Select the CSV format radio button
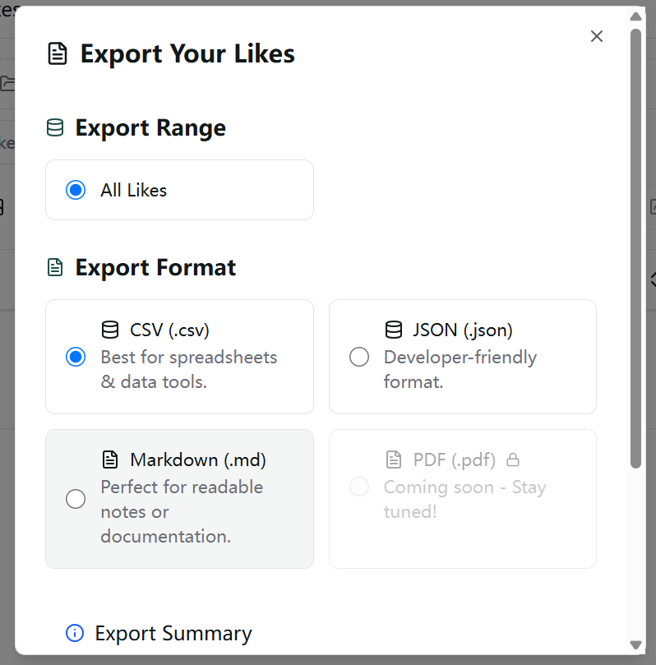This screenshot has width=656, height=665. point(76,358)
